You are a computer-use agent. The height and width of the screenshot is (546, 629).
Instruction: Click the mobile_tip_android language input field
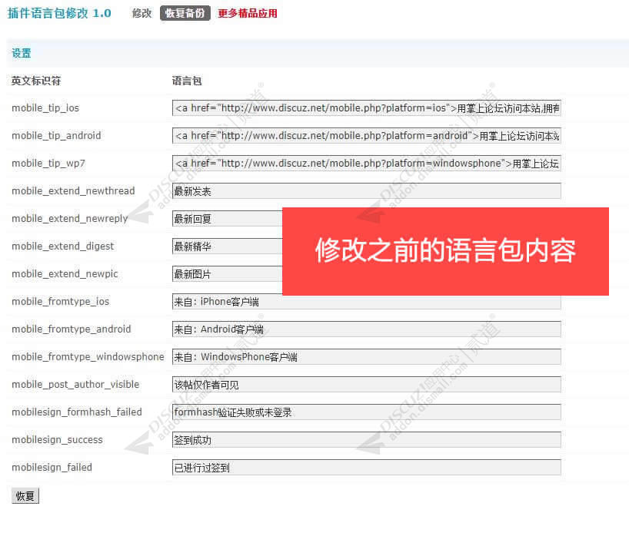click(x=366, y=135)
